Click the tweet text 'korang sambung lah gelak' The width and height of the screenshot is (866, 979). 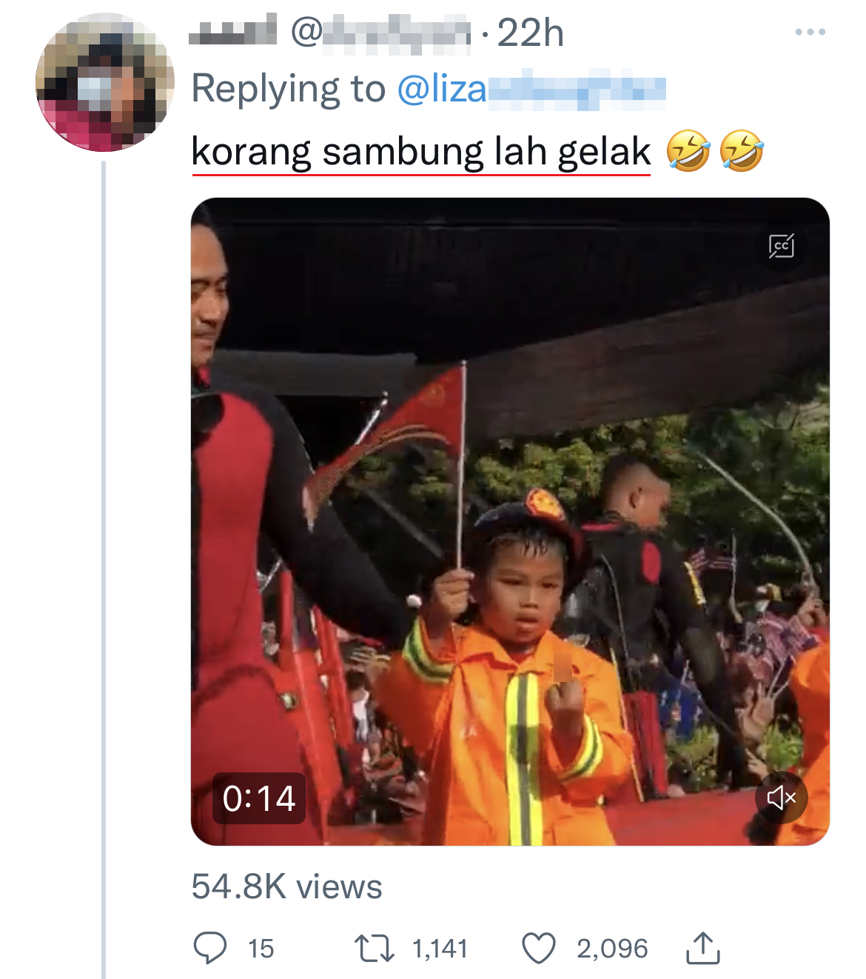click(420, 152)
